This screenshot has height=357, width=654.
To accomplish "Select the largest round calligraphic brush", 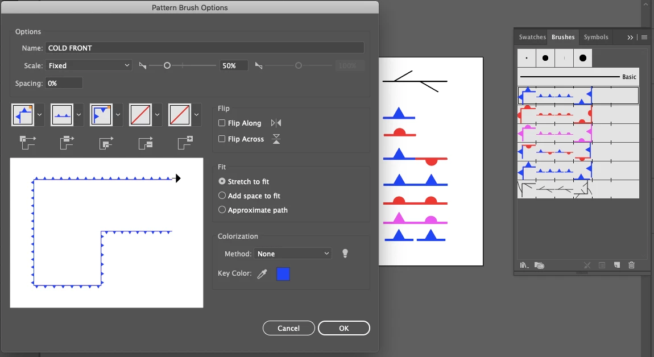I will (x=583, y=58).
